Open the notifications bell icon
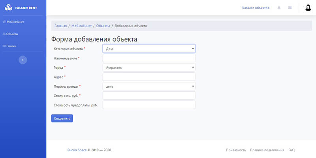Viewport: 316px width, 158px height. tap(279, 8)
